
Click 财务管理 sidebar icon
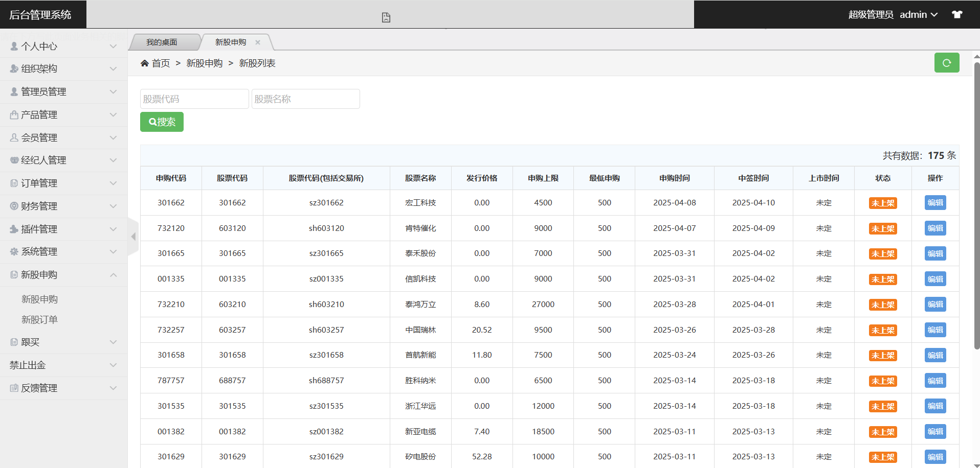pyautogui.click(x=14, y=206)
